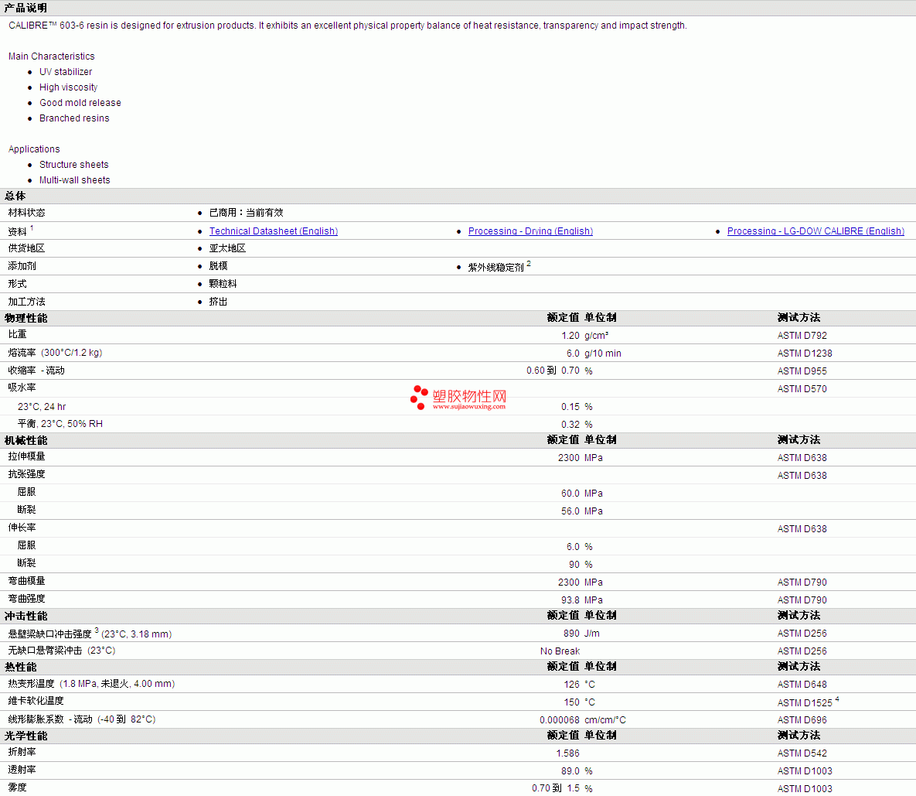Select the 'Structure sheets' application item
This screenshot has width=916, height=796.
pyautogui.click(x=73, y=165)
